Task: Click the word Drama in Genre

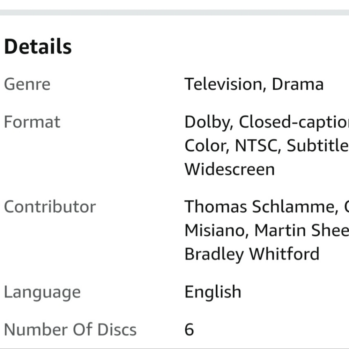Action: coord(297,84)
